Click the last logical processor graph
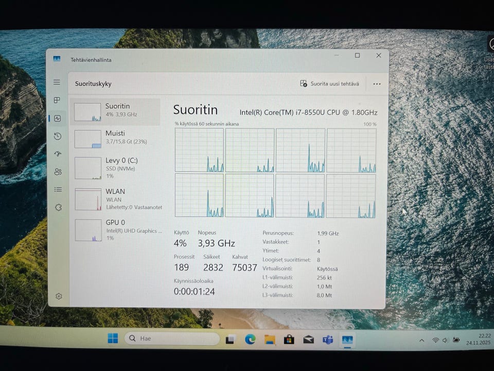494x371 pixels. [350, 196]
